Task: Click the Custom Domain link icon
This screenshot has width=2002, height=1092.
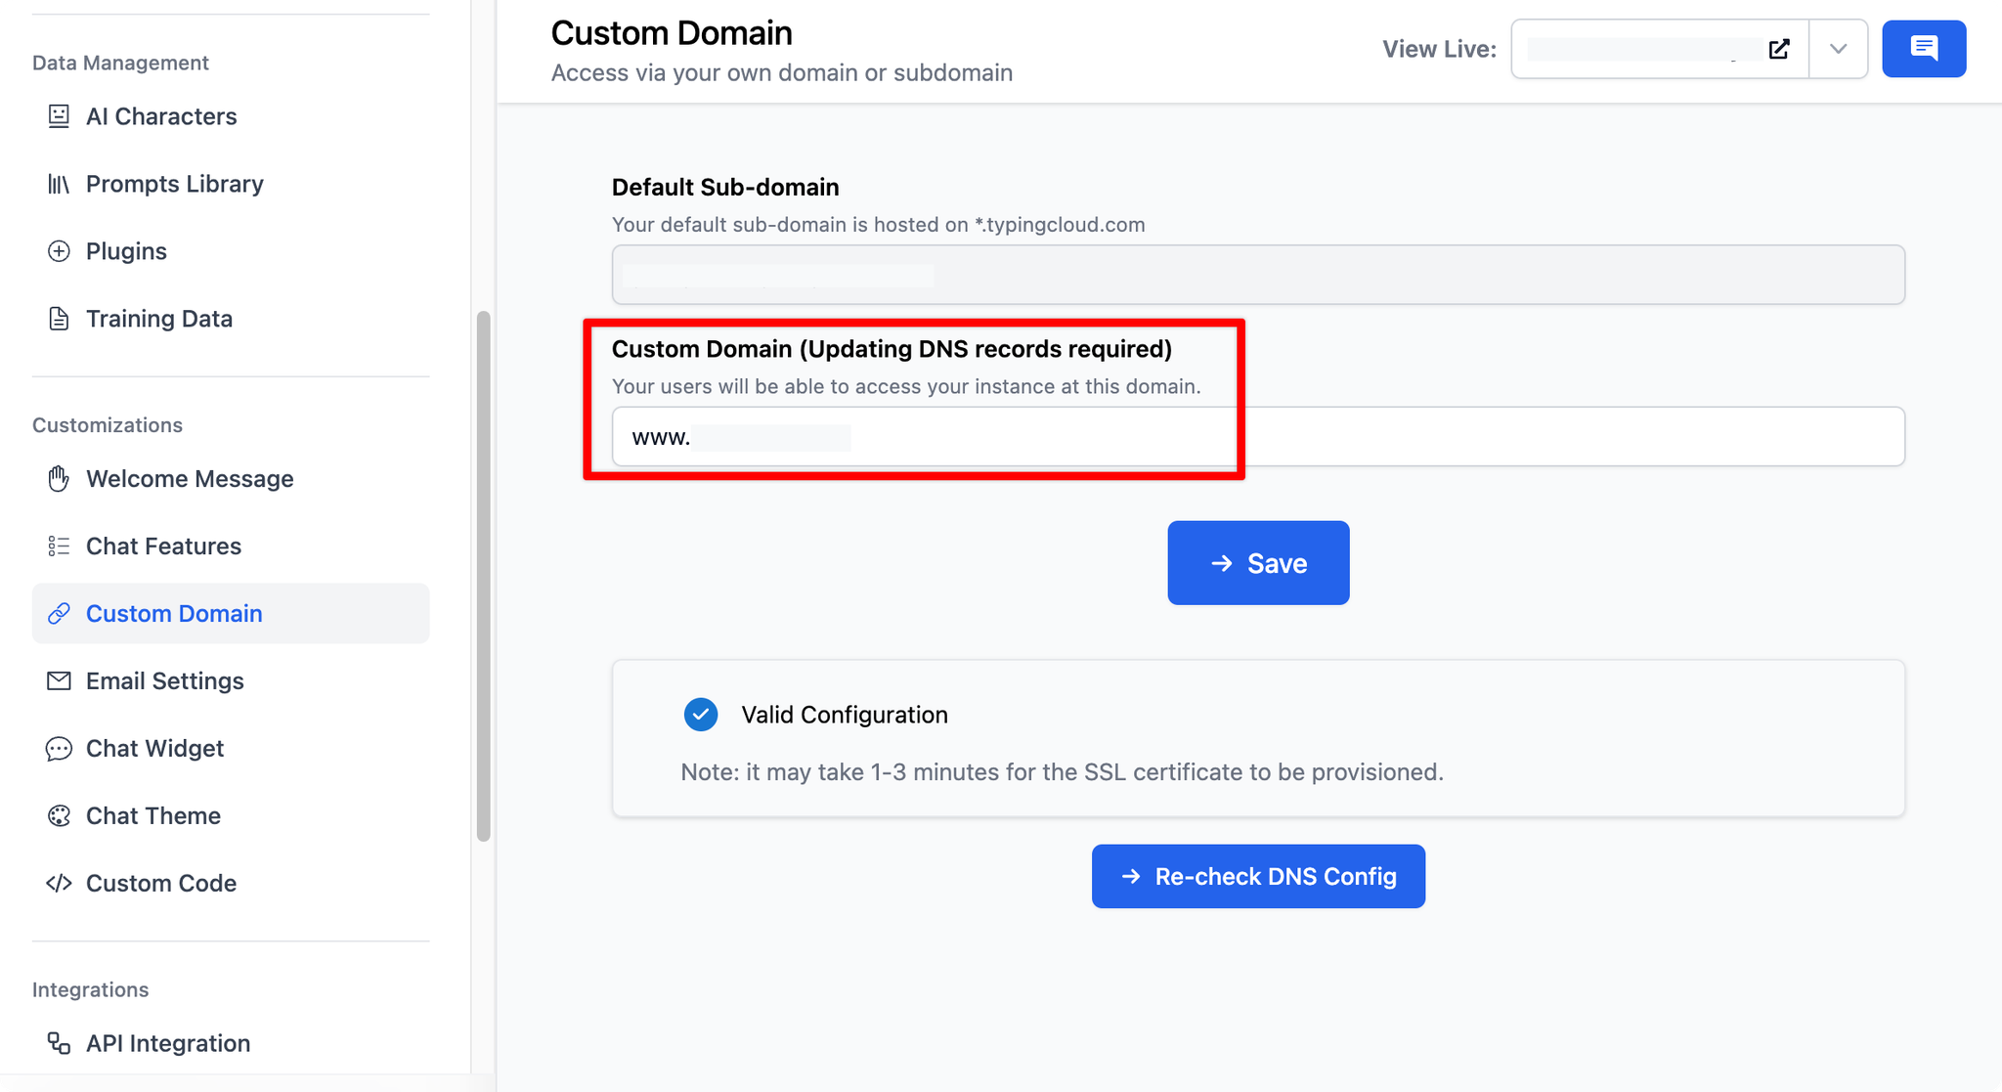Action: (x=59, y=613)
